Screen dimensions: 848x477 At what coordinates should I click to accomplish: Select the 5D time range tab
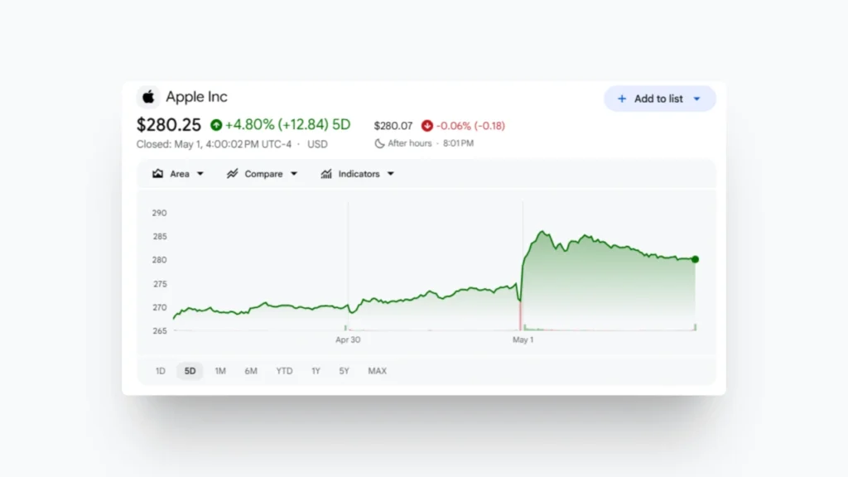click(x=190, y=371)
